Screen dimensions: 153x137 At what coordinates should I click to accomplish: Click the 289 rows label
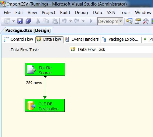34,83
